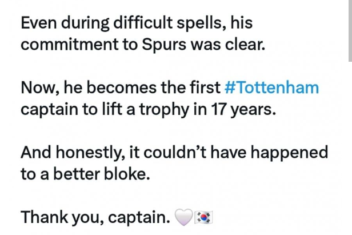352x235 pixels.
Task: Click the word "difficult" in first line
Action: pos(143,23)
